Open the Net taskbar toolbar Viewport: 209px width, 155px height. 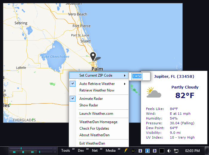95,151
